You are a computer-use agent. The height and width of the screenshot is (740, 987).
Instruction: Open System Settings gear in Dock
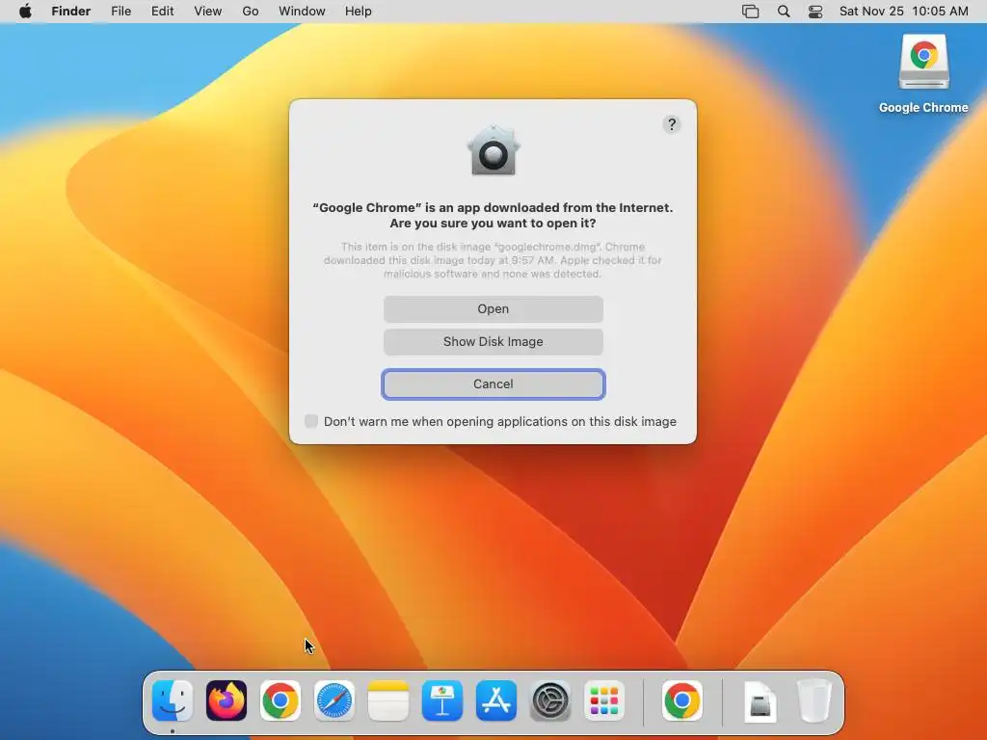tap(550, 700)
